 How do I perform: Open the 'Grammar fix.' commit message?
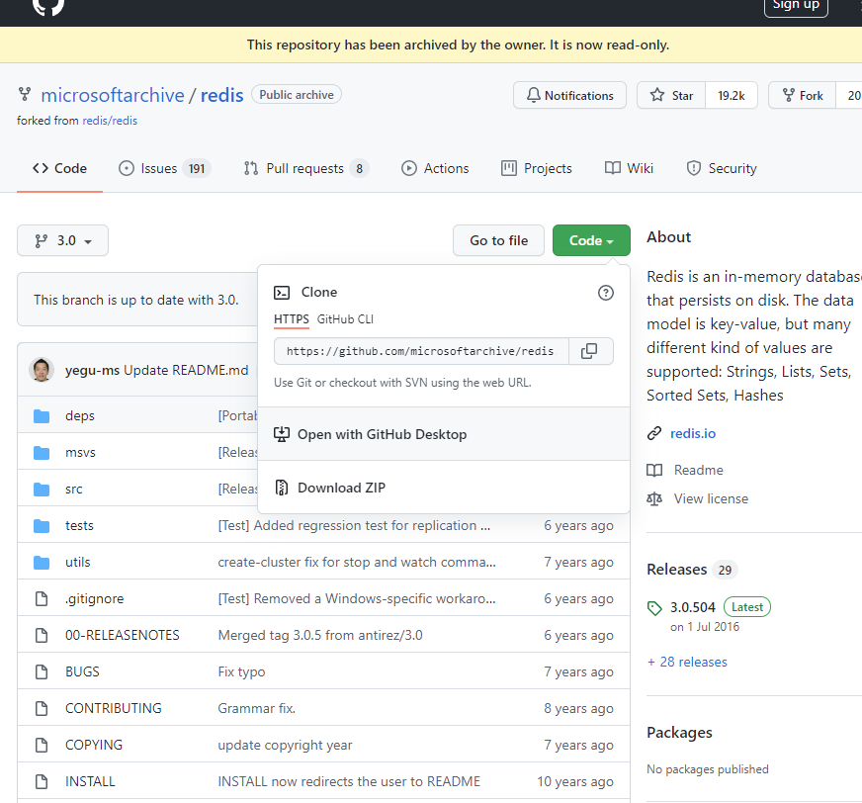click(257, 708)
